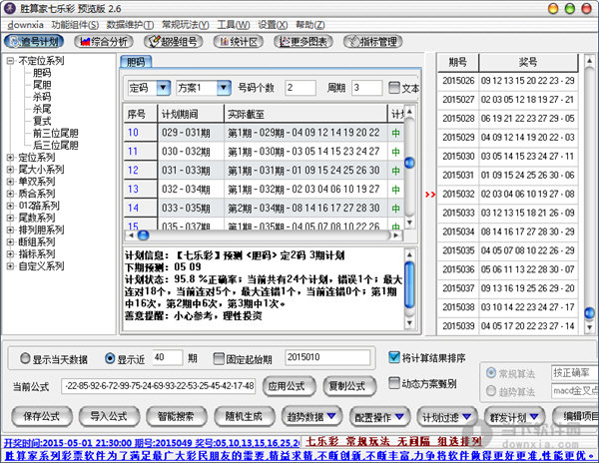Click the 当前公式 formula field
This screenshot has height=463, width=599.
159,386
